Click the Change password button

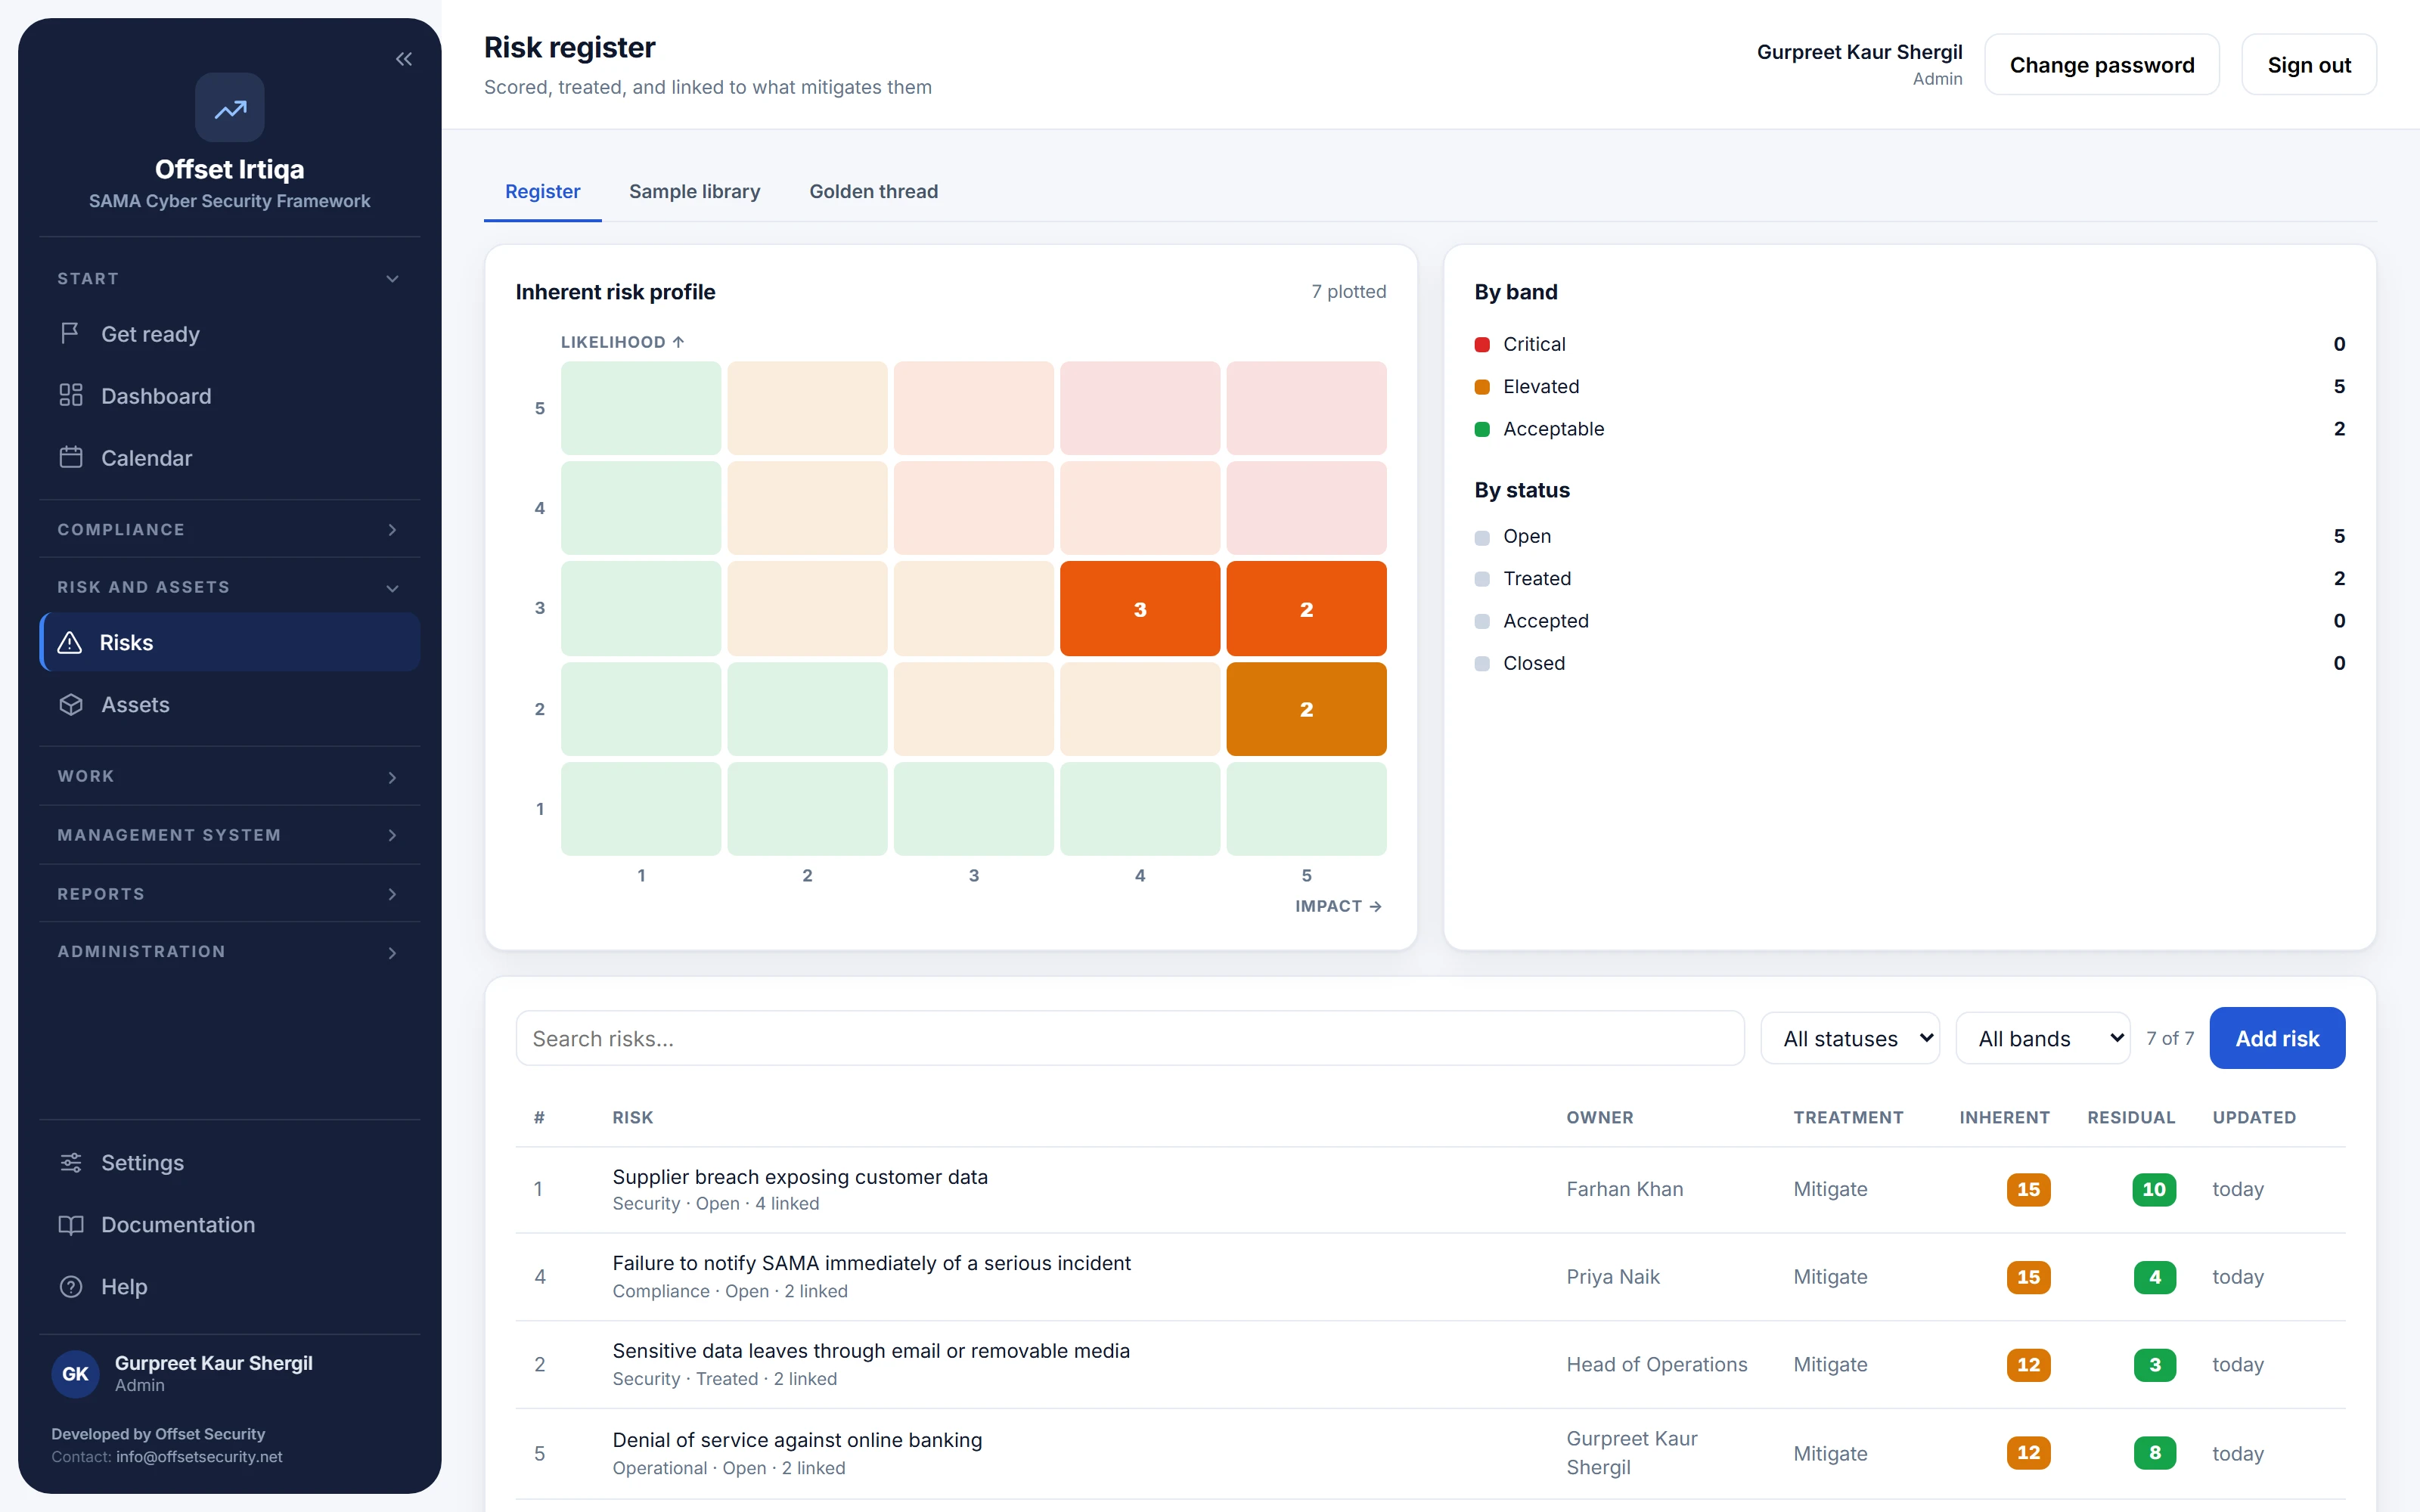2102,65
